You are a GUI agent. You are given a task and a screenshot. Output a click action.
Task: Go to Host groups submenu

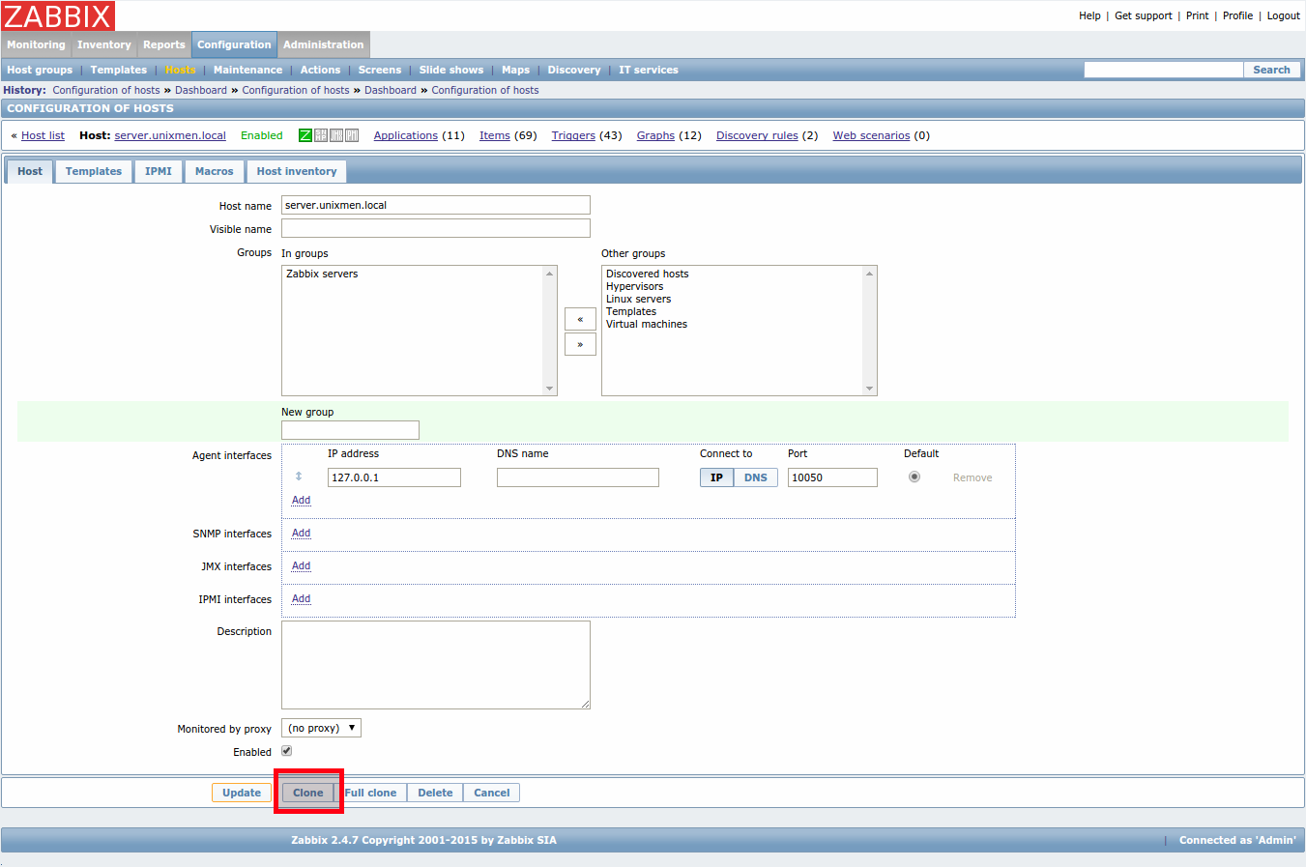tap(40, 70)
